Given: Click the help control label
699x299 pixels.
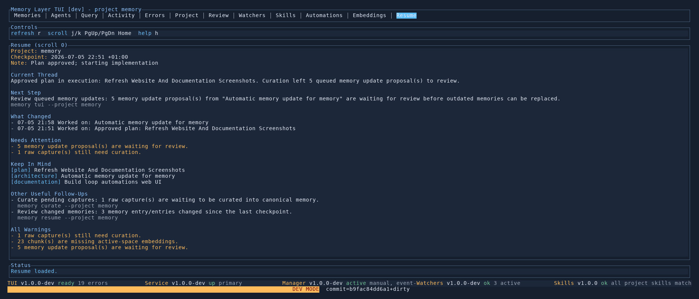Looking at the screenshot, I should 145,33.
